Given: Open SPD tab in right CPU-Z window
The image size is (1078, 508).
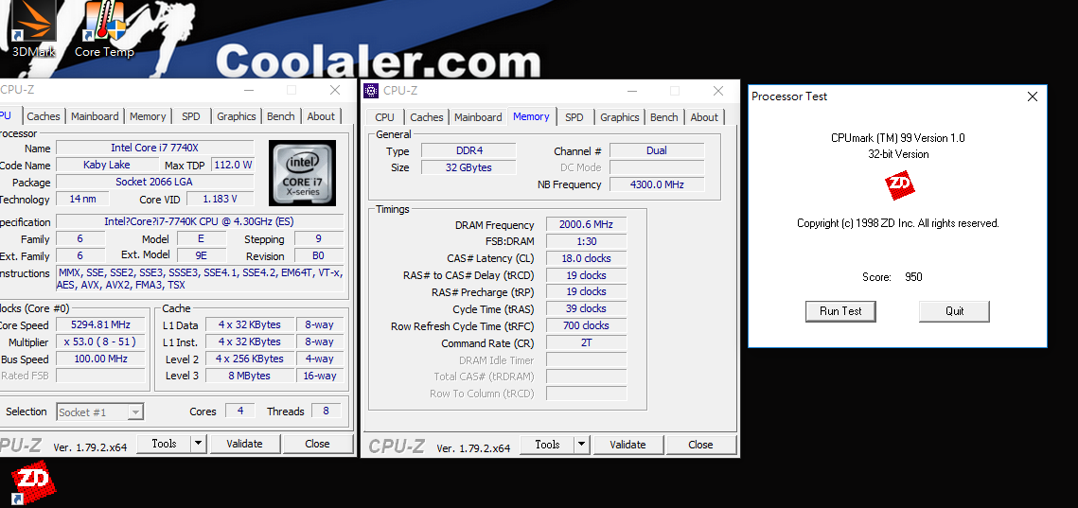Looking at the screenshot, I should [x=574, y=117].
